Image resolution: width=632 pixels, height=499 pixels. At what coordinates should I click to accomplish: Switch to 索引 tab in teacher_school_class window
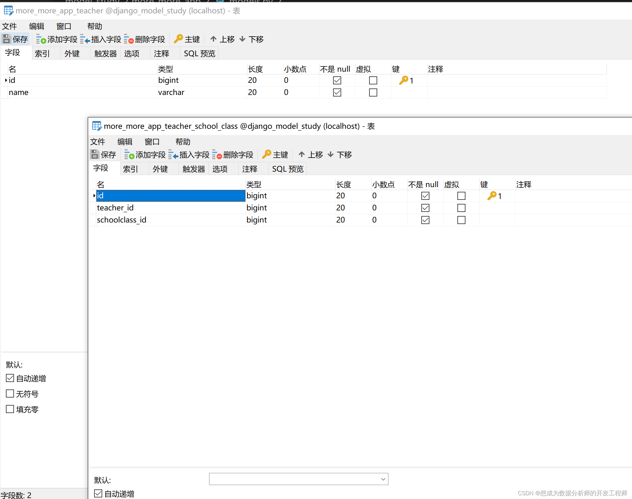pyautogui.click(x=134, y=169)
